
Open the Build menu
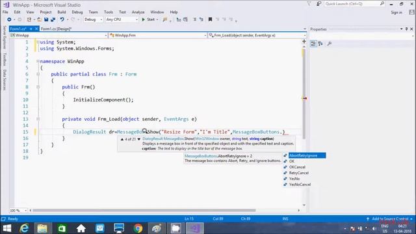[x=62, y=12]
